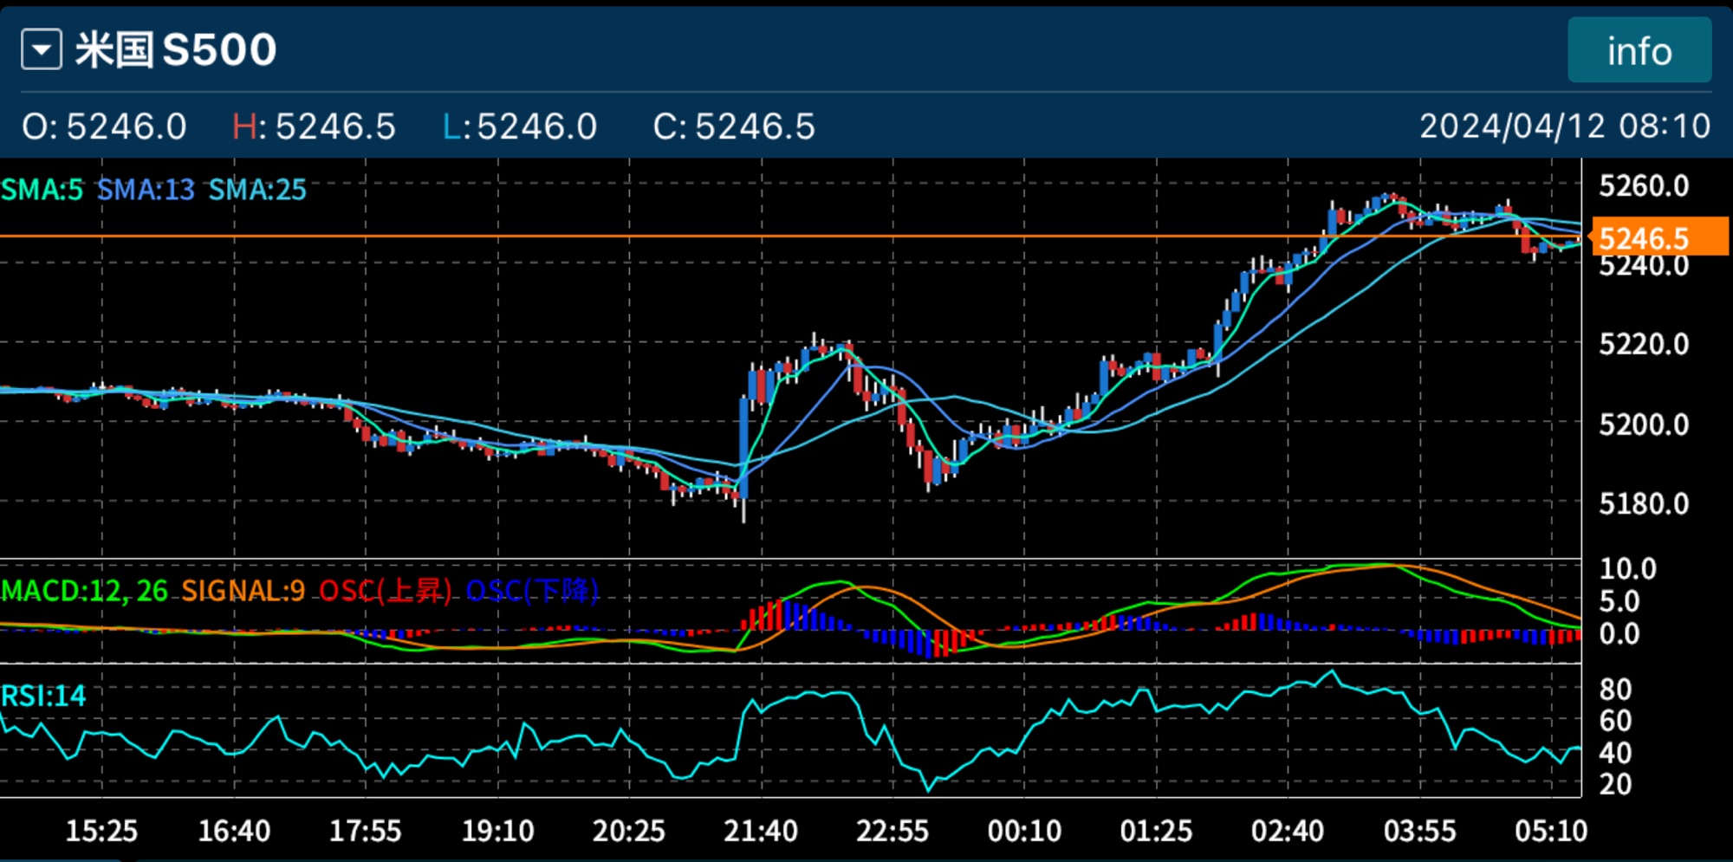Click the 21:40 time axis label
This screenshot has height=862, width=1733.
click(760, 832)
